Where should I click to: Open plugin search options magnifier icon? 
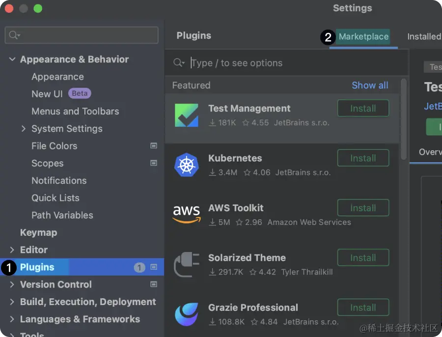point(179,62)
